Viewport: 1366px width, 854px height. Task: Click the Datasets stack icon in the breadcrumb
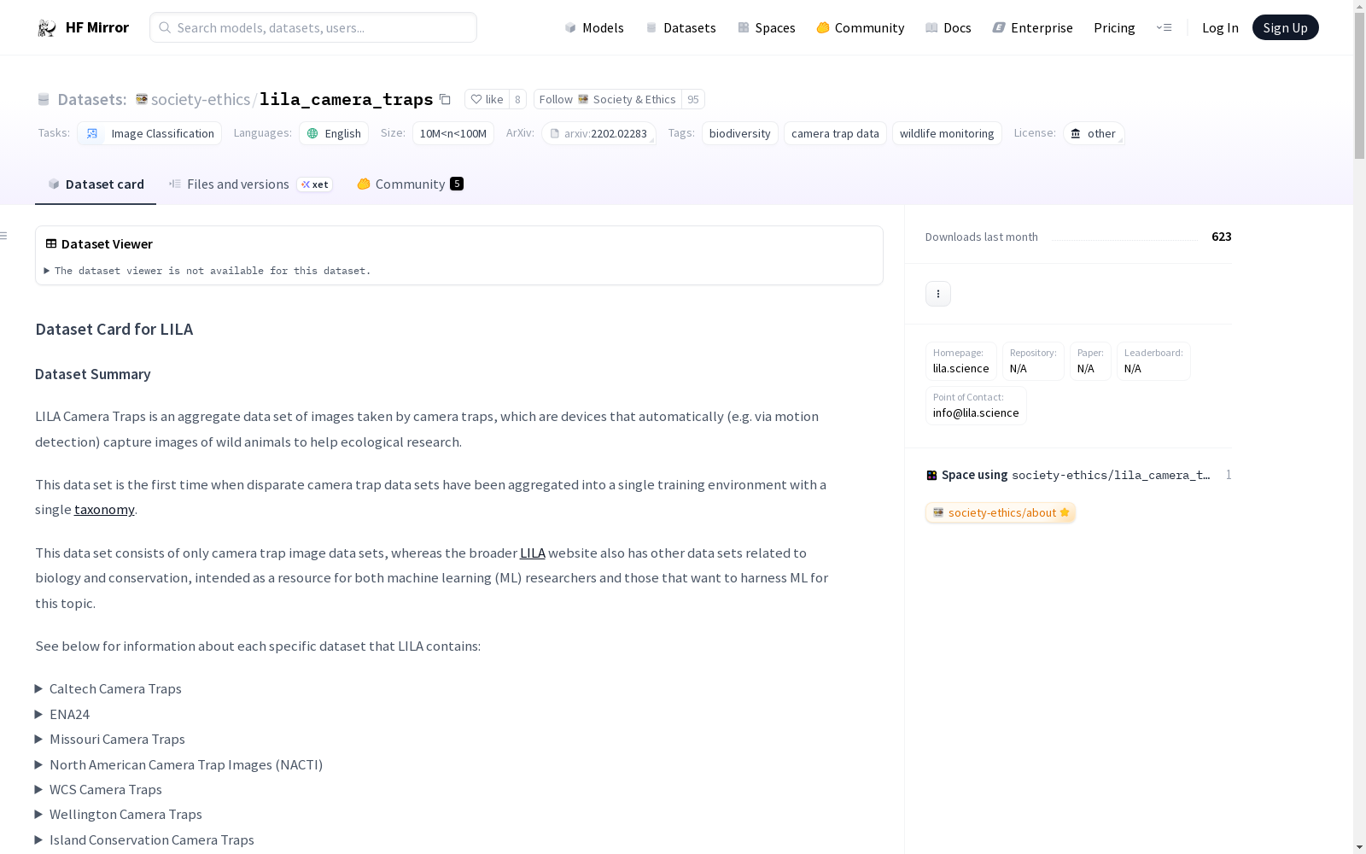click(44, 99)
